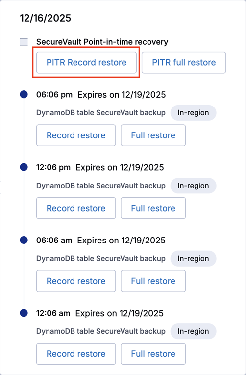Click Full restore for 12:06 am backup
246x375 pixels.
[153, 354]
